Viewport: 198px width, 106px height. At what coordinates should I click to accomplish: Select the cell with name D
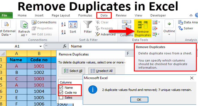[x=16, y=91]
